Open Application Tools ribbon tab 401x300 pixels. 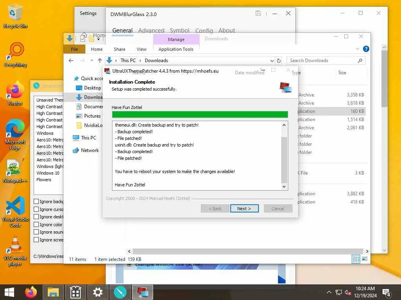click(176, 49)
